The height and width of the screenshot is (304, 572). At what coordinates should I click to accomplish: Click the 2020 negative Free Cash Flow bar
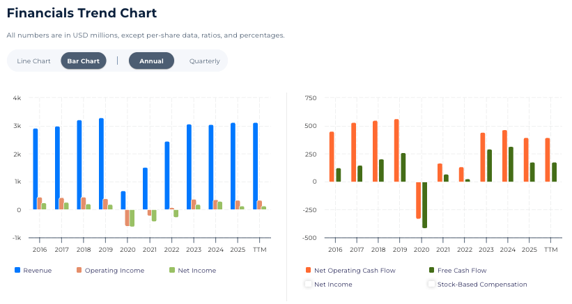[424, 205]
